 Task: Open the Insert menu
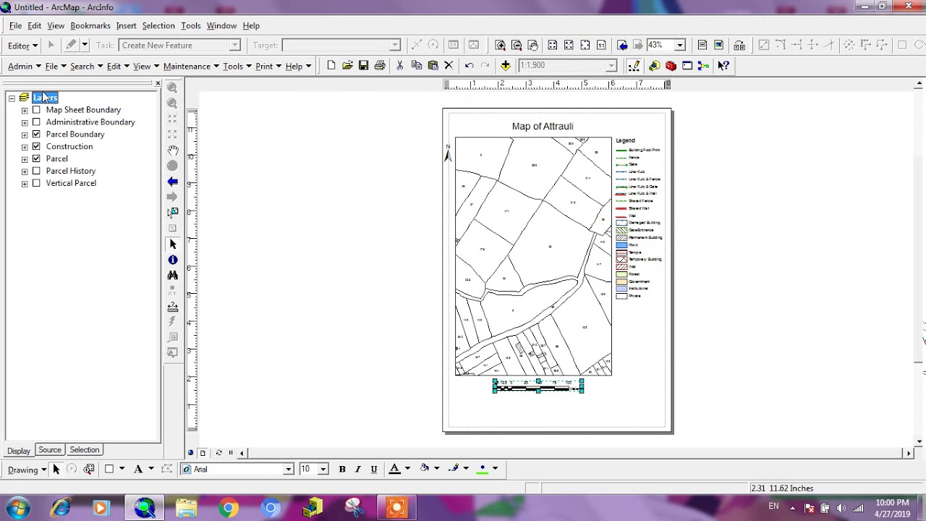[x=126, y=25]
